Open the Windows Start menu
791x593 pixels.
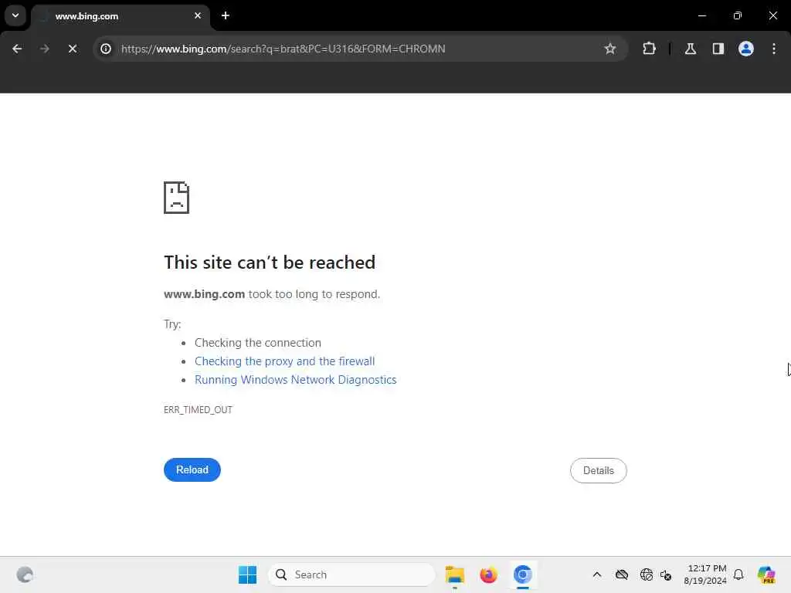pos(247,574)
